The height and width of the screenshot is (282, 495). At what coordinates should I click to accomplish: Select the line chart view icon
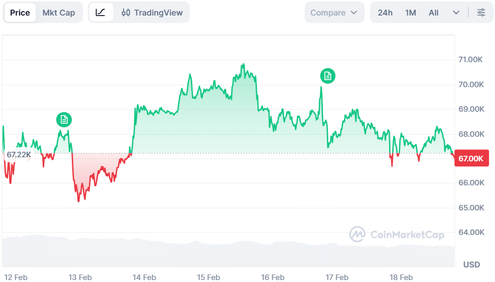101,13
